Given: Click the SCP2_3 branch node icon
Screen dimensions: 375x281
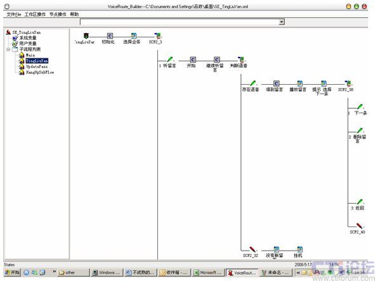Looking at the screenshot, I should tap(157, 36).
